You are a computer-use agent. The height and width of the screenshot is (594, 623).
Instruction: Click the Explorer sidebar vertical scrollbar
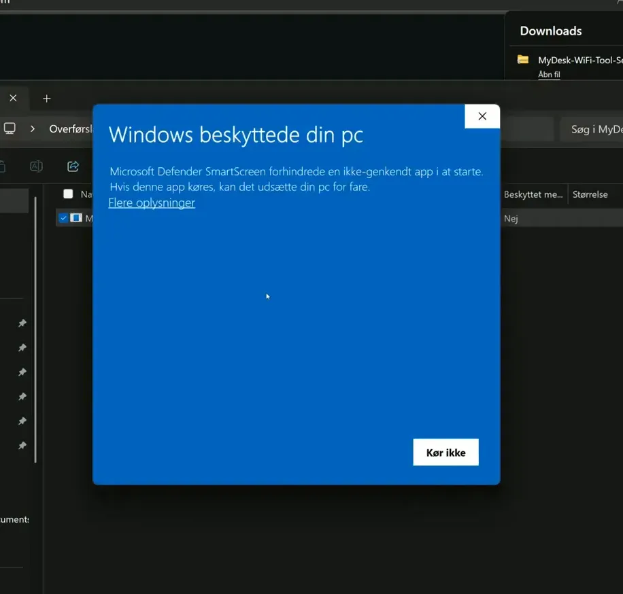[35, 330]
